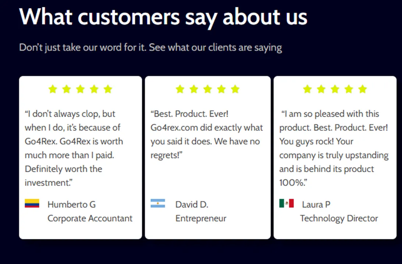This screenshot has width=402, height=264.
Task: Click the fourth star in David's rating
Action: click(221, 89)
